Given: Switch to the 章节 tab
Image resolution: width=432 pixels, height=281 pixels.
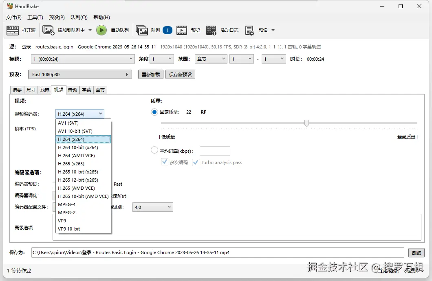Looking at the screenshot, I should point(100,90).
